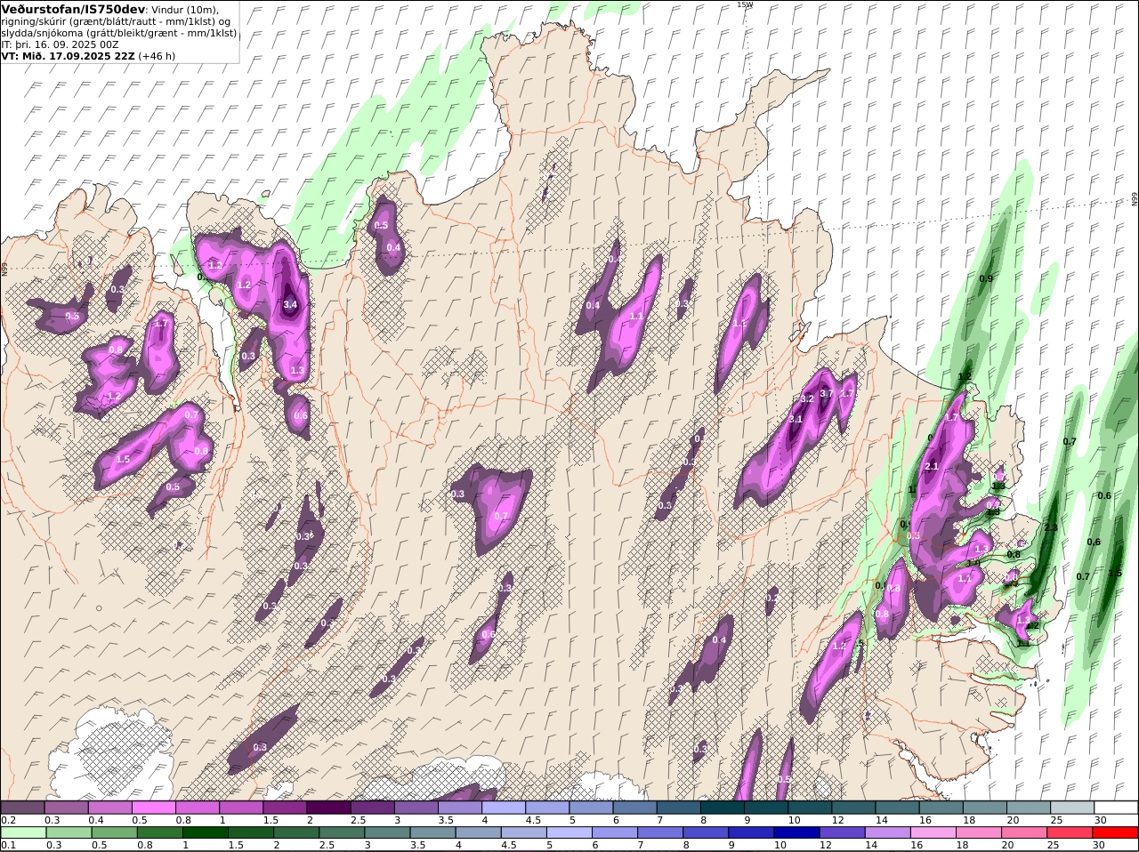Select the rain-scale swatch between 4 and 4.5
The width and height of the screenshot is (1139, 852).
479,832
